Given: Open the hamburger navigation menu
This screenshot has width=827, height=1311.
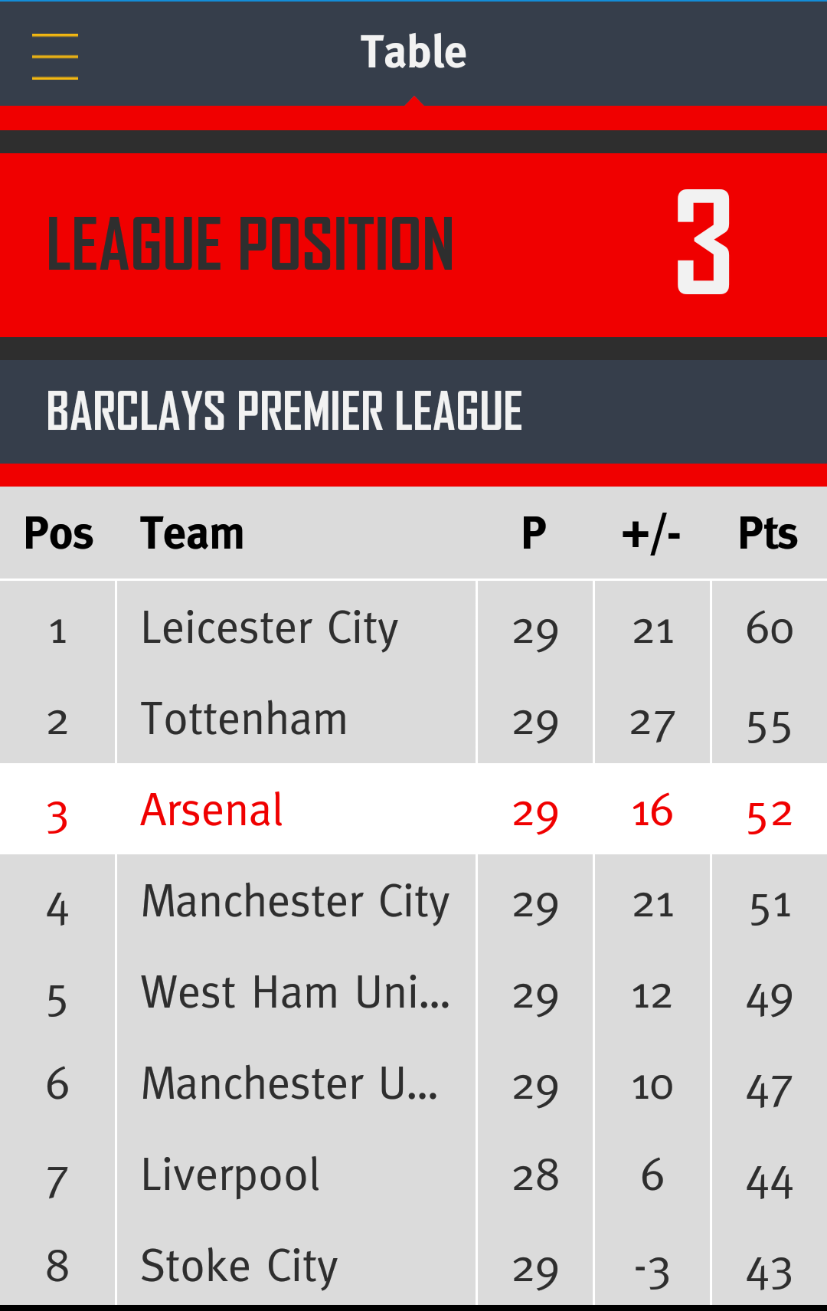Looking at the screenshot, I should [55, 56].
